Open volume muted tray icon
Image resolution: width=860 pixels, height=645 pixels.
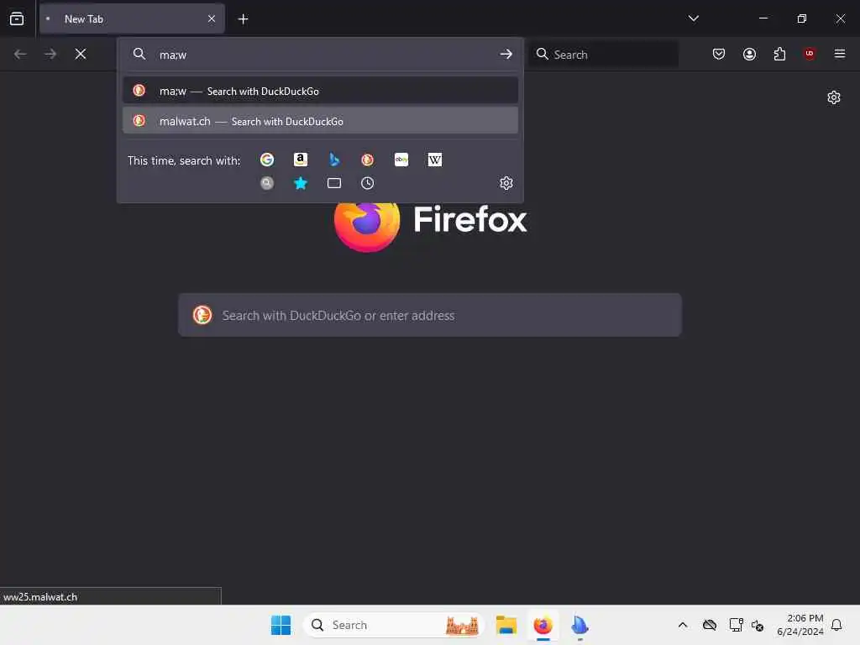pyautogui.click(x=758, y=625)
